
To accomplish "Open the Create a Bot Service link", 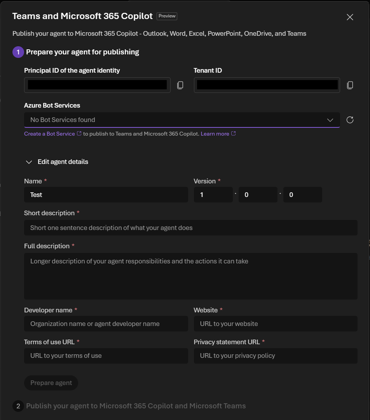I will click(52, 134).
